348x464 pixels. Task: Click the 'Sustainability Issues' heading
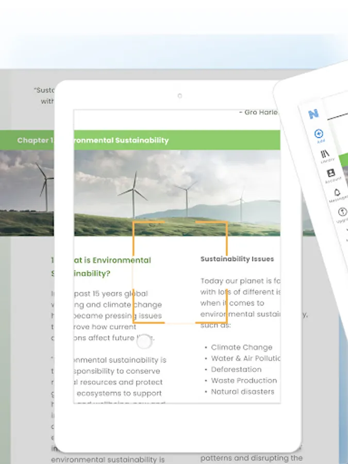pyautogui.click(x=237, y=259)
